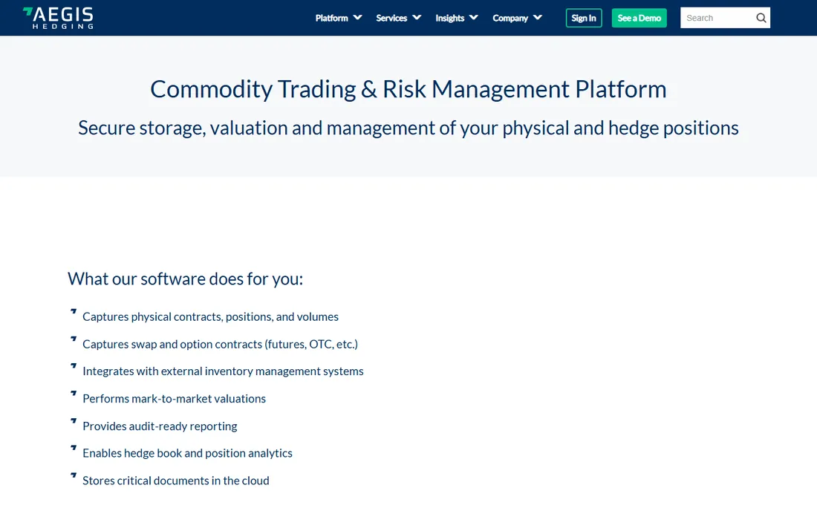Click the Sign In button

[x=584, y=19]
